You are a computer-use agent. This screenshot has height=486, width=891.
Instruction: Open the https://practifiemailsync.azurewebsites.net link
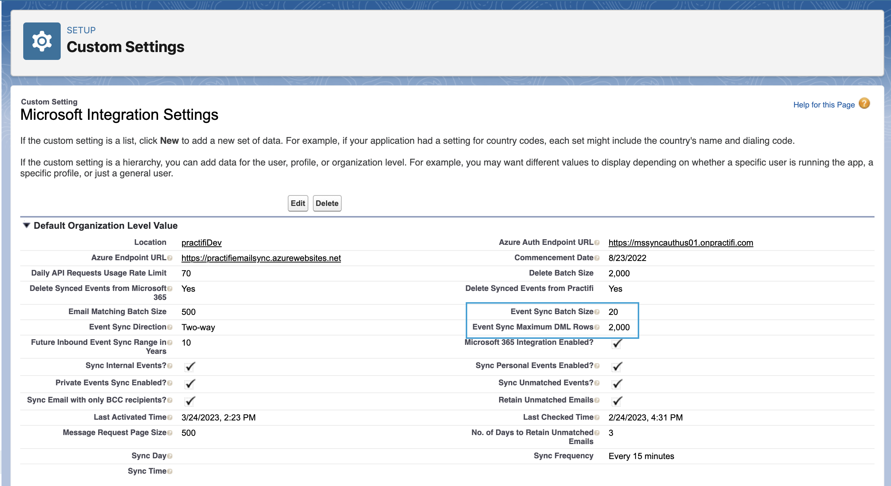[x=261, y=258]
